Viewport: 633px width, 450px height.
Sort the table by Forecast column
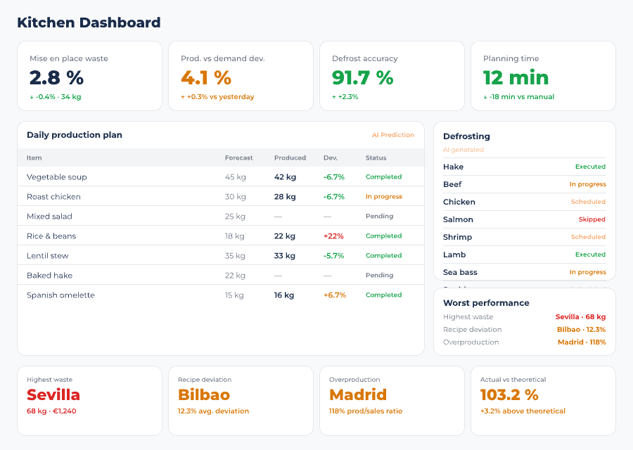pyautogui.click(x=238, y=158)
